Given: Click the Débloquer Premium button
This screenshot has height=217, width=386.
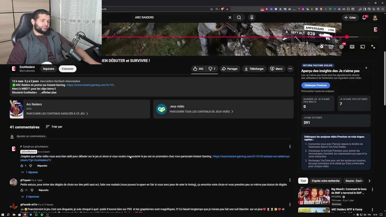Looking at the screenshot, I should 315,85.
